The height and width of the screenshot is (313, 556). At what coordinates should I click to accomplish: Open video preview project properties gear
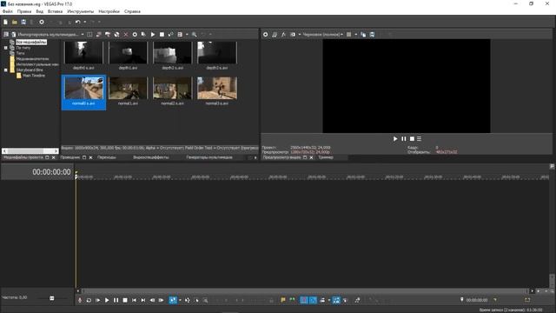(x=265, y=35)
